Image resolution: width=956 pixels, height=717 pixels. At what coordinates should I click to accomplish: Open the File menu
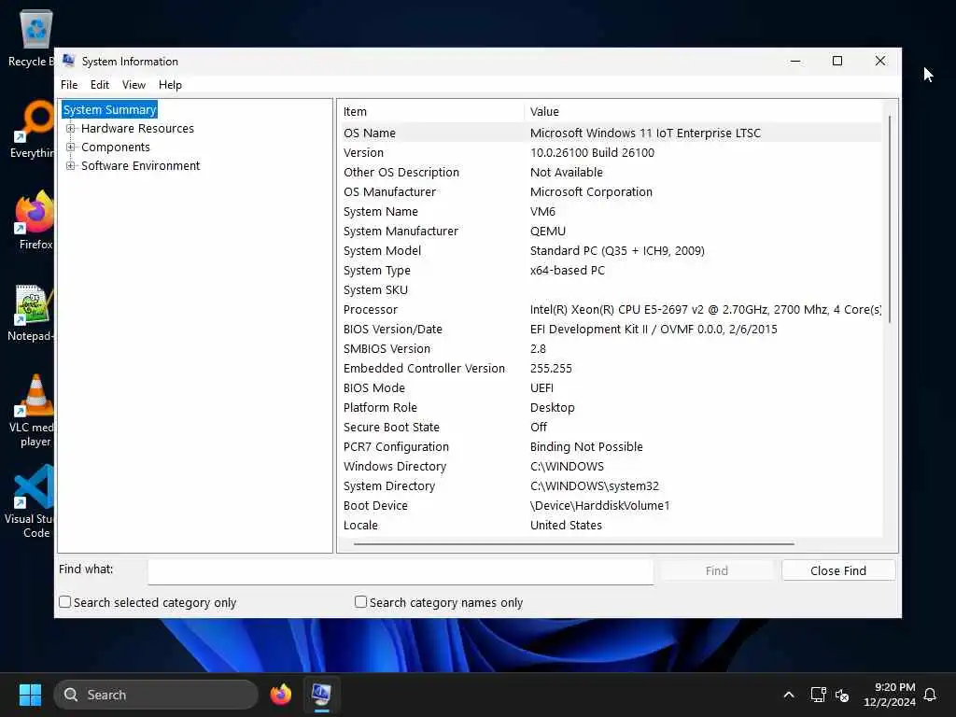[x=69, y=85]
